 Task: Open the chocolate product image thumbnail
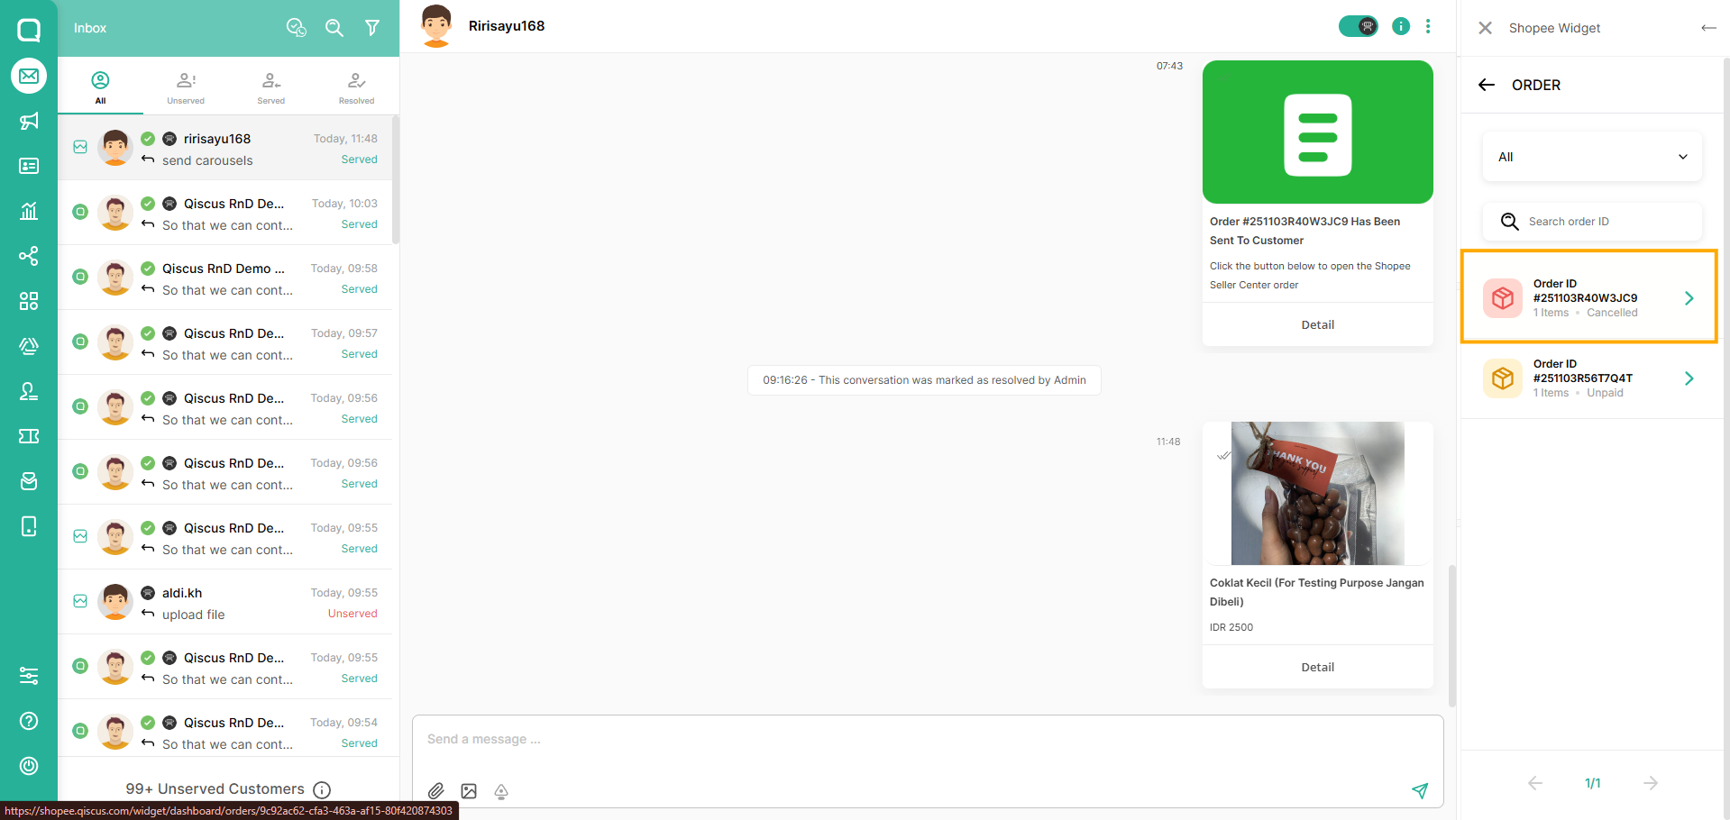pos(1318,493)
